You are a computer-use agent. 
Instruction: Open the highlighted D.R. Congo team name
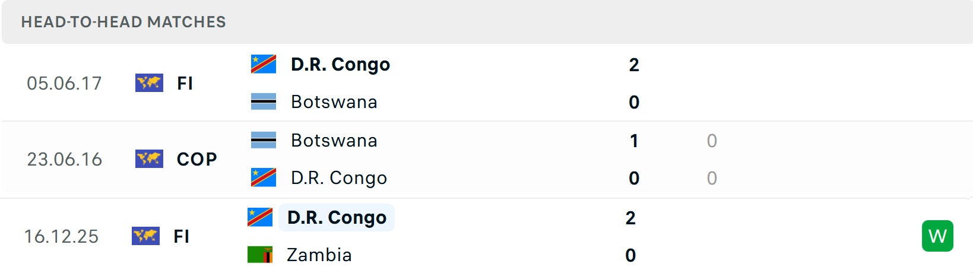[337, 218]
